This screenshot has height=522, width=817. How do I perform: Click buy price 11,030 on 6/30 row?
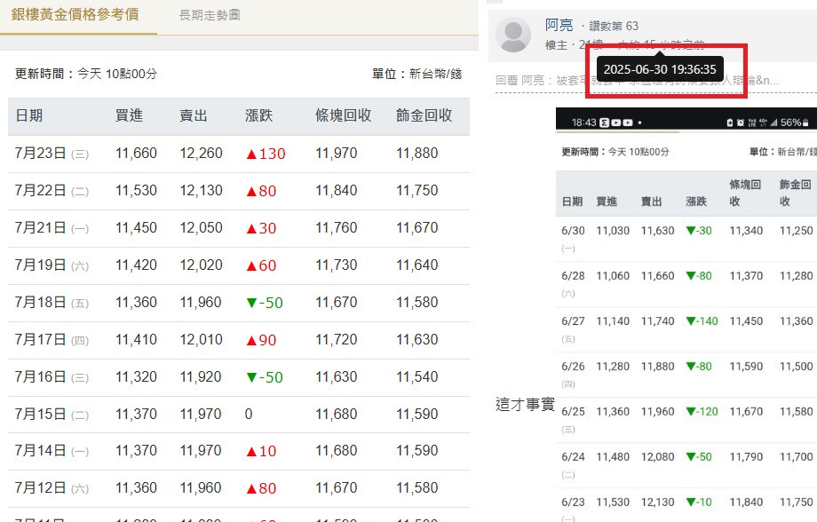(x=613, y=231)
